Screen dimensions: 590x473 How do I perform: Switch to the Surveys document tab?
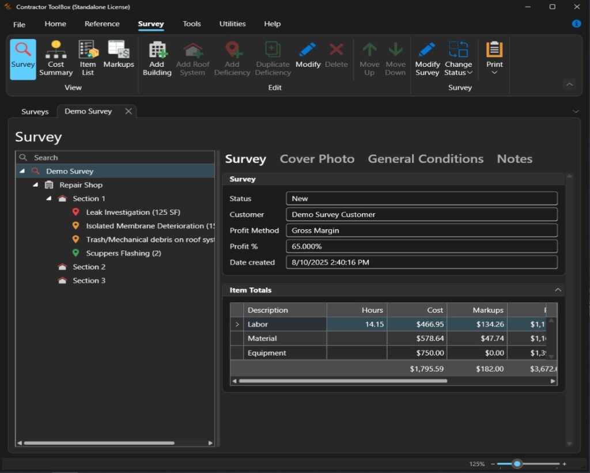click(35, 112)
